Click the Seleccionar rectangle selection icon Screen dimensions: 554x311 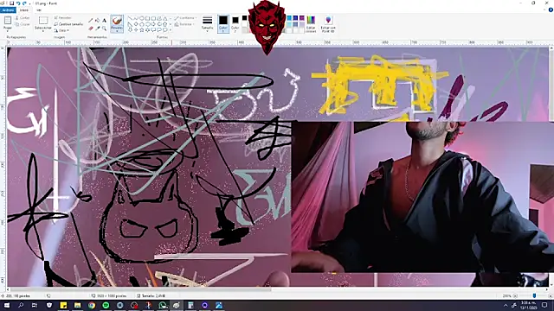pyautogui.click(x=43, y=21)
